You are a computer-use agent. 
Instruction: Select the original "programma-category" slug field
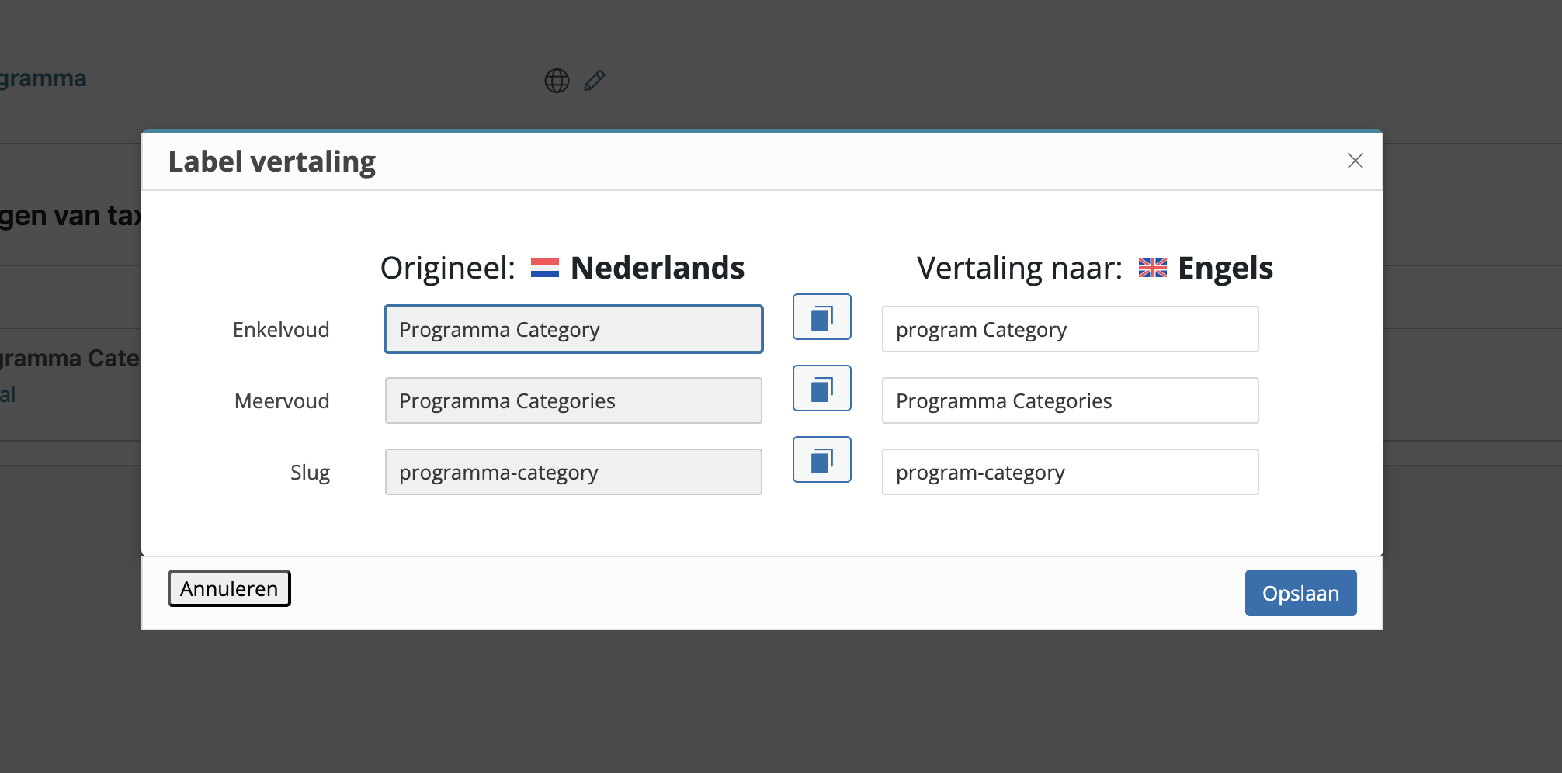pyautogui.click(x=574, y=472)
